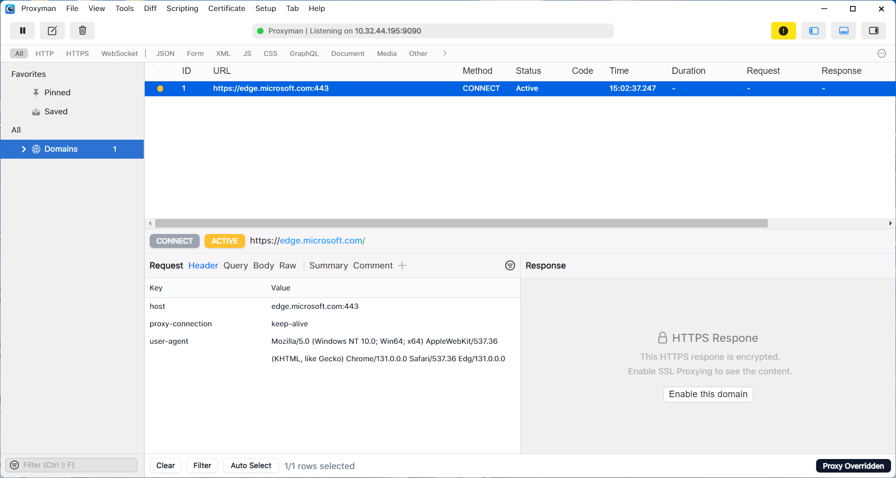Screen dimensions: 896x478
Task: Click the Saved tray icon
Action: pos(36,111)
